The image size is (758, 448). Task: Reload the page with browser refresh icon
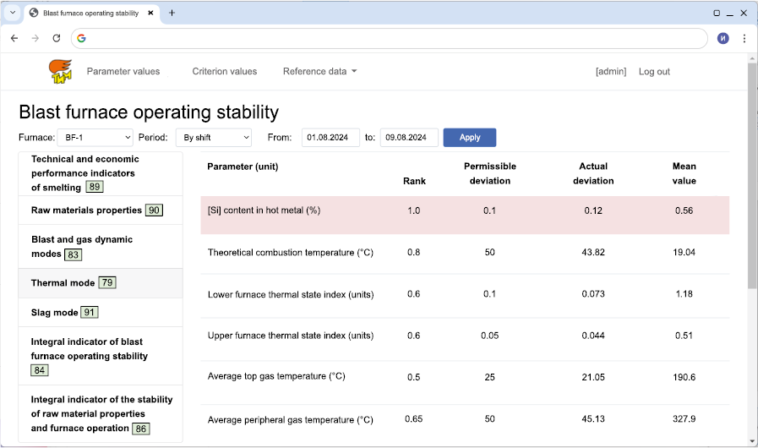(x=57, y=38)
